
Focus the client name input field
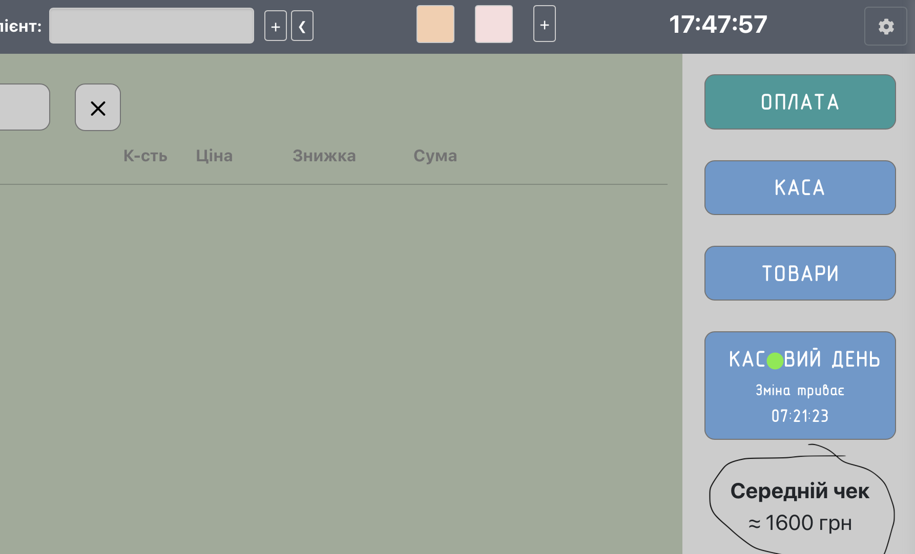pos(151,26)
